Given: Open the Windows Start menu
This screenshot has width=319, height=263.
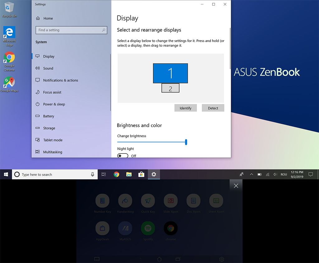Looking at the screenshot, I should click(x=6, y=174).
